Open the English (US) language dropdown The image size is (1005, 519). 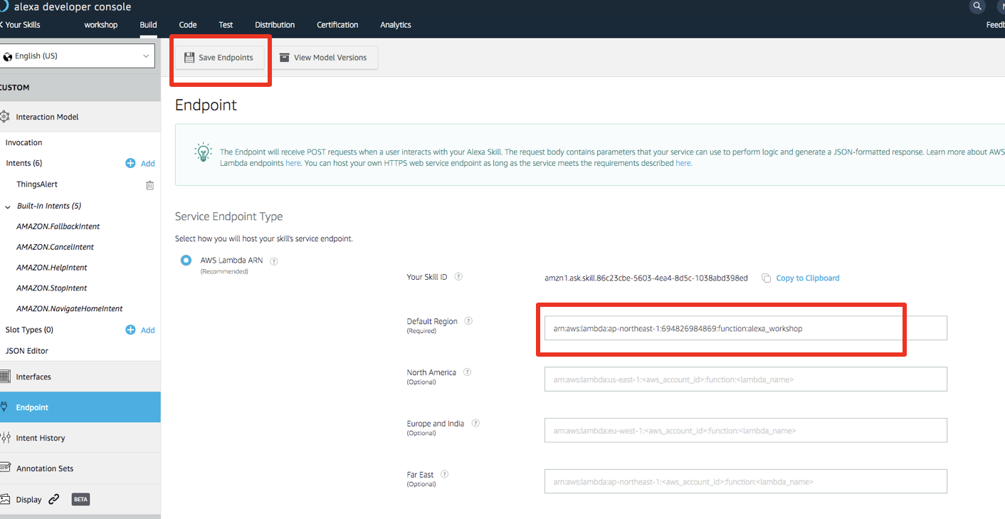(77, 56)
